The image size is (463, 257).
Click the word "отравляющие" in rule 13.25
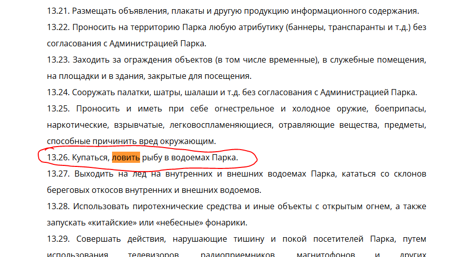pyautogui.click(x=307, y=125)
